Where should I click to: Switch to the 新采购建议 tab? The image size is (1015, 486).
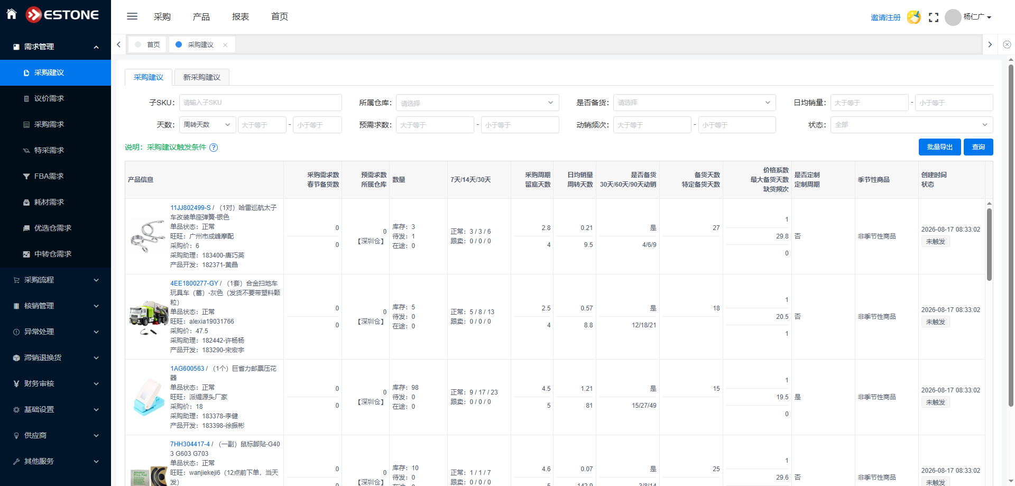[x=202, y=77]
